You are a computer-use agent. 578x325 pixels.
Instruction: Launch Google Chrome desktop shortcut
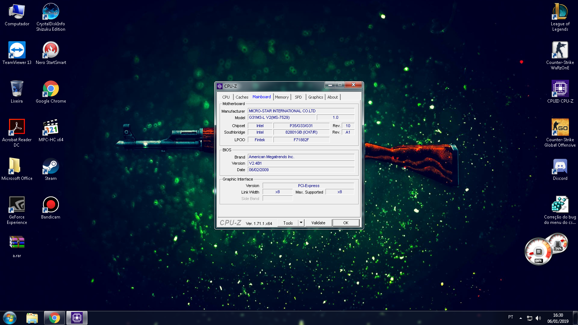pos(51,92)
